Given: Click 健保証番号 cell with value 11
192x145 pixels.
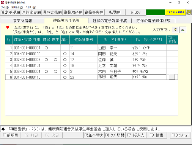Looking at the screenshot, I should tap(83, 48).
